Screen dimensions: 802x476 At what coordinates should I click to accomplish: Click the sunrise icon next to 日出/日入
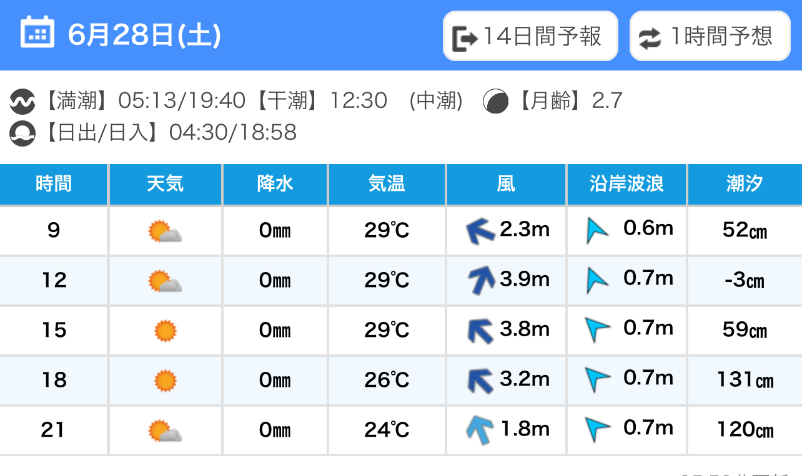(x=22, y=133)
